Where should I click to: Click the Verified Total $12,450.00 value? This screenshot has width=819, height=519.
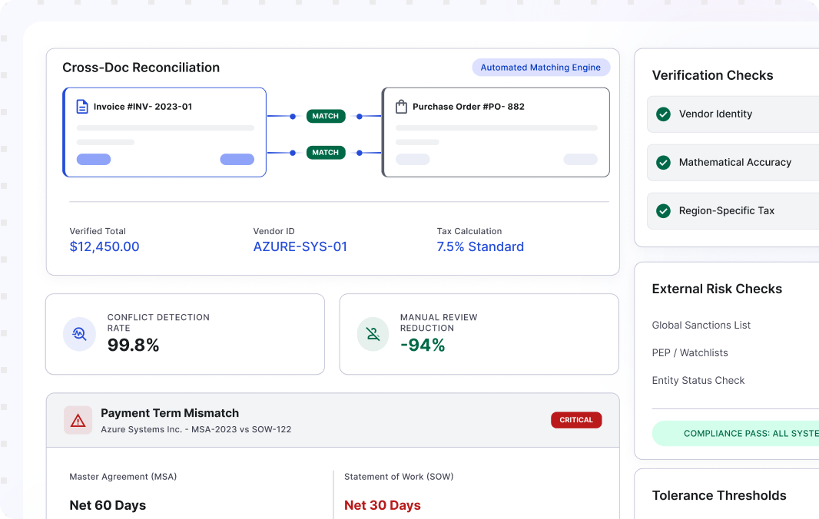click(104, 246)
